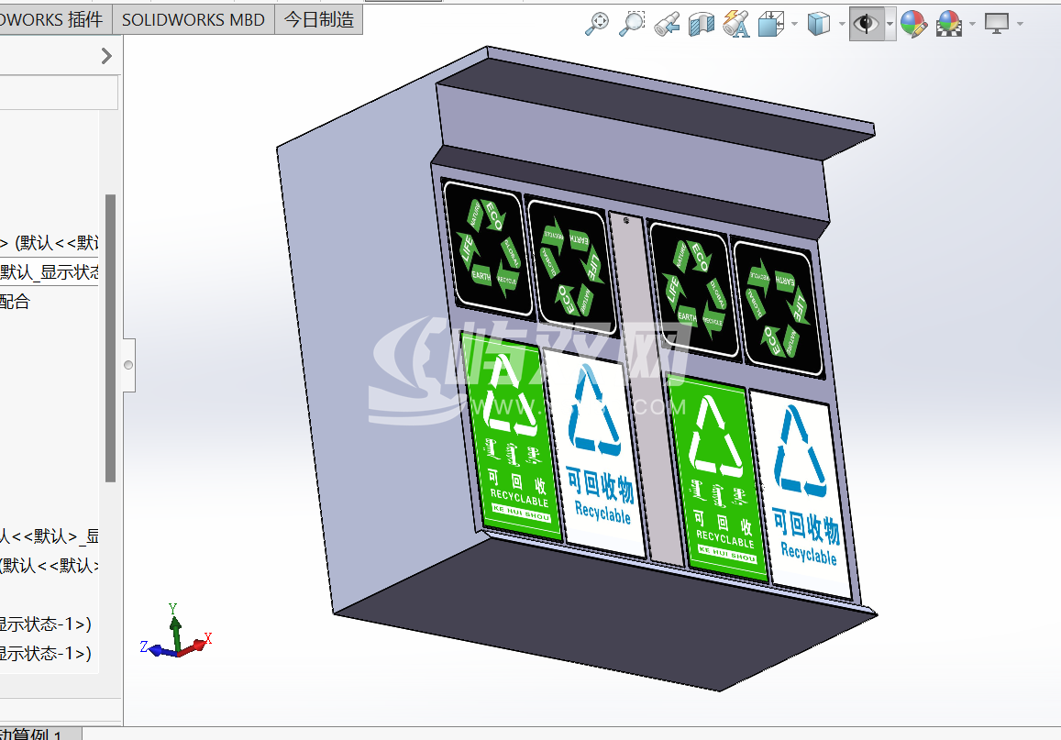Click the feature tree filter field
The width and height of the screenshot is (1061, 740).
(59, 92)
